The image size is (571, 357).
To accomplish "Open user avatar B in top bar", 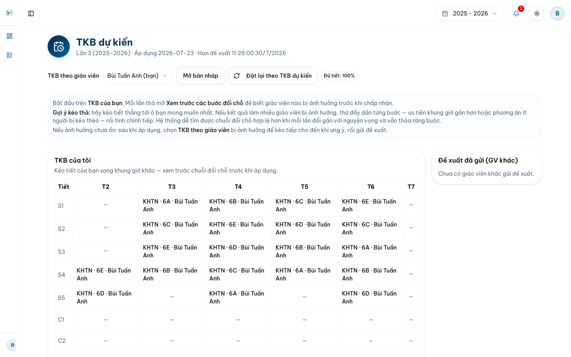I will point(557,13).
